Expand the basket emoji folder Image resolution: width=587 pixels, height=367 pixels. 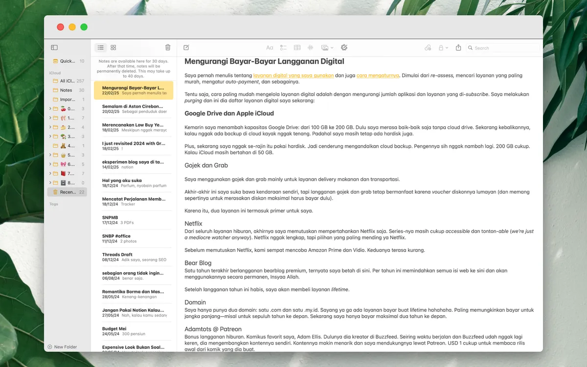tap(50, 155)
